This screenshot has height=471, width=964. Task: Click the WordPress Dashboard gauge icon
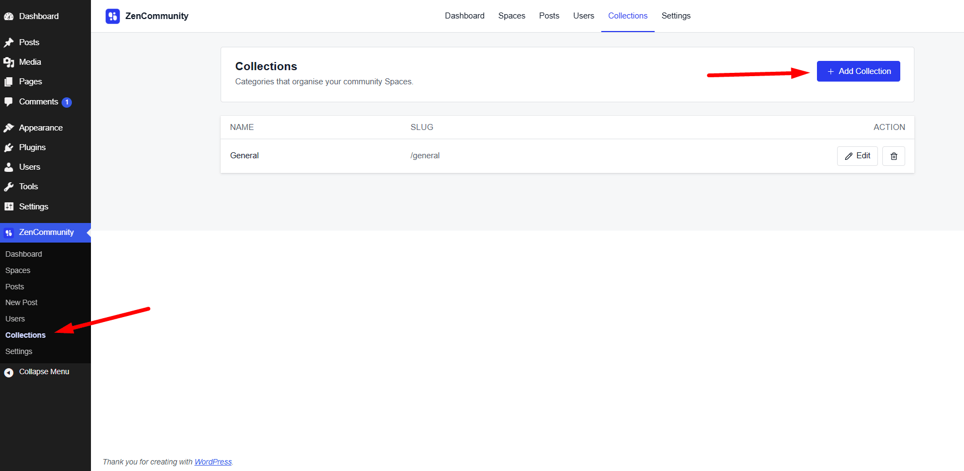[9, 16]
